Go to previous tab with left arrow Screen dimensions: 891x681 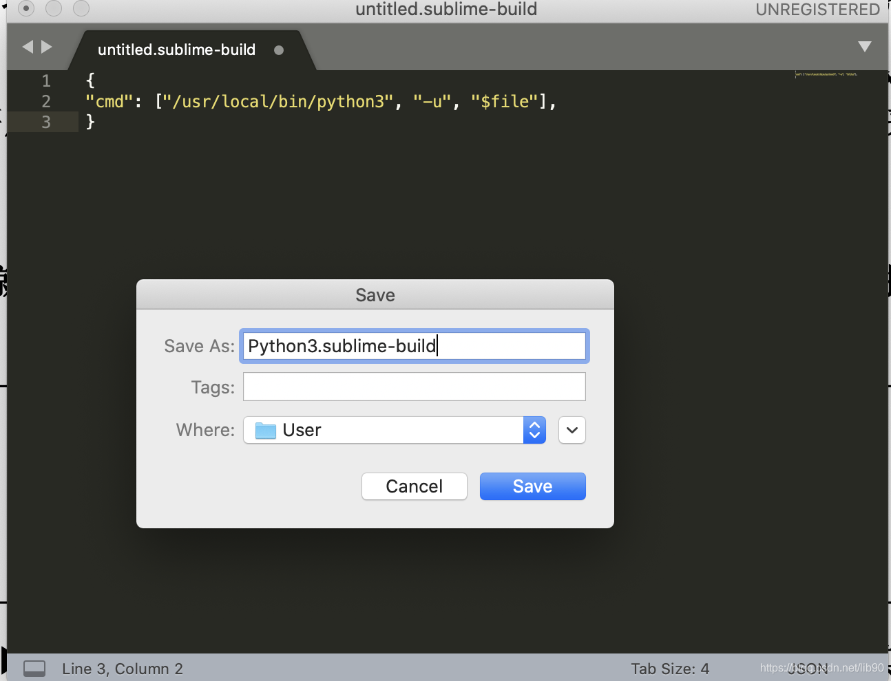pos(28,47)
